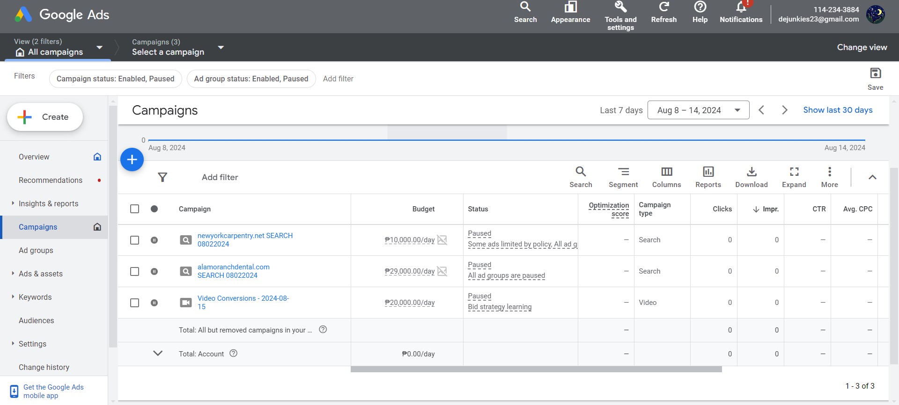Image resolution: width=899 pixels, height=405 pixels.
Task: Toggle the select-all campaigns checkbox
Action: pos(135,209)
